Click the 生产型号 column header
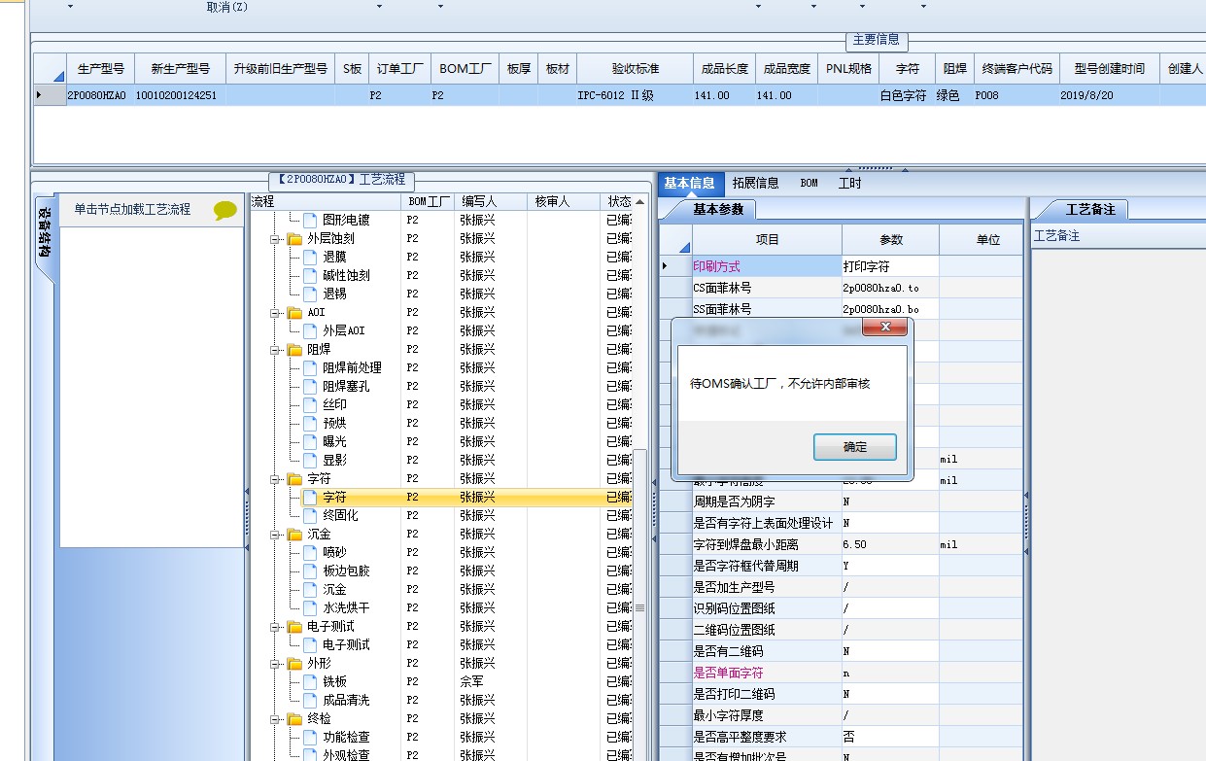 [100, 69]
